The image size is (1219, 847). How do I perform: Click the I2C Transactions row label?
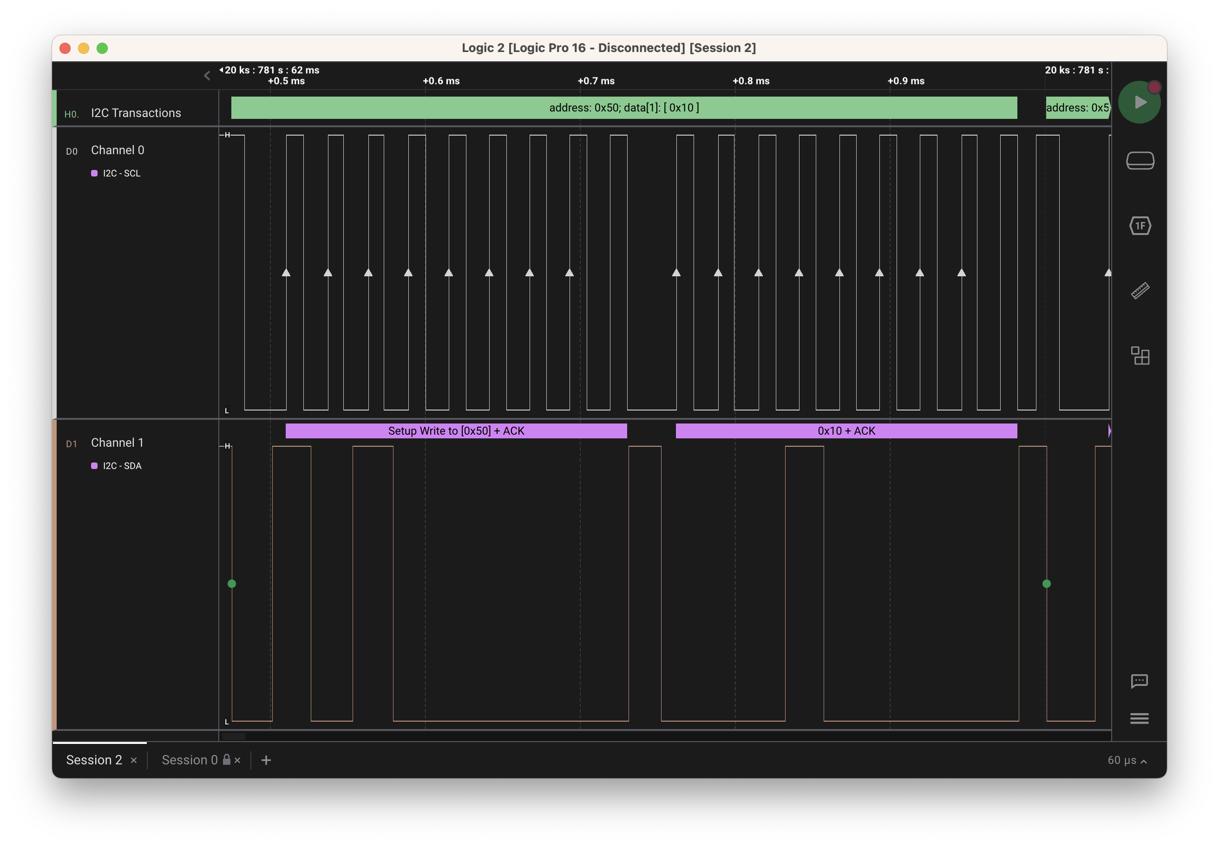click(x=136, y=113)
